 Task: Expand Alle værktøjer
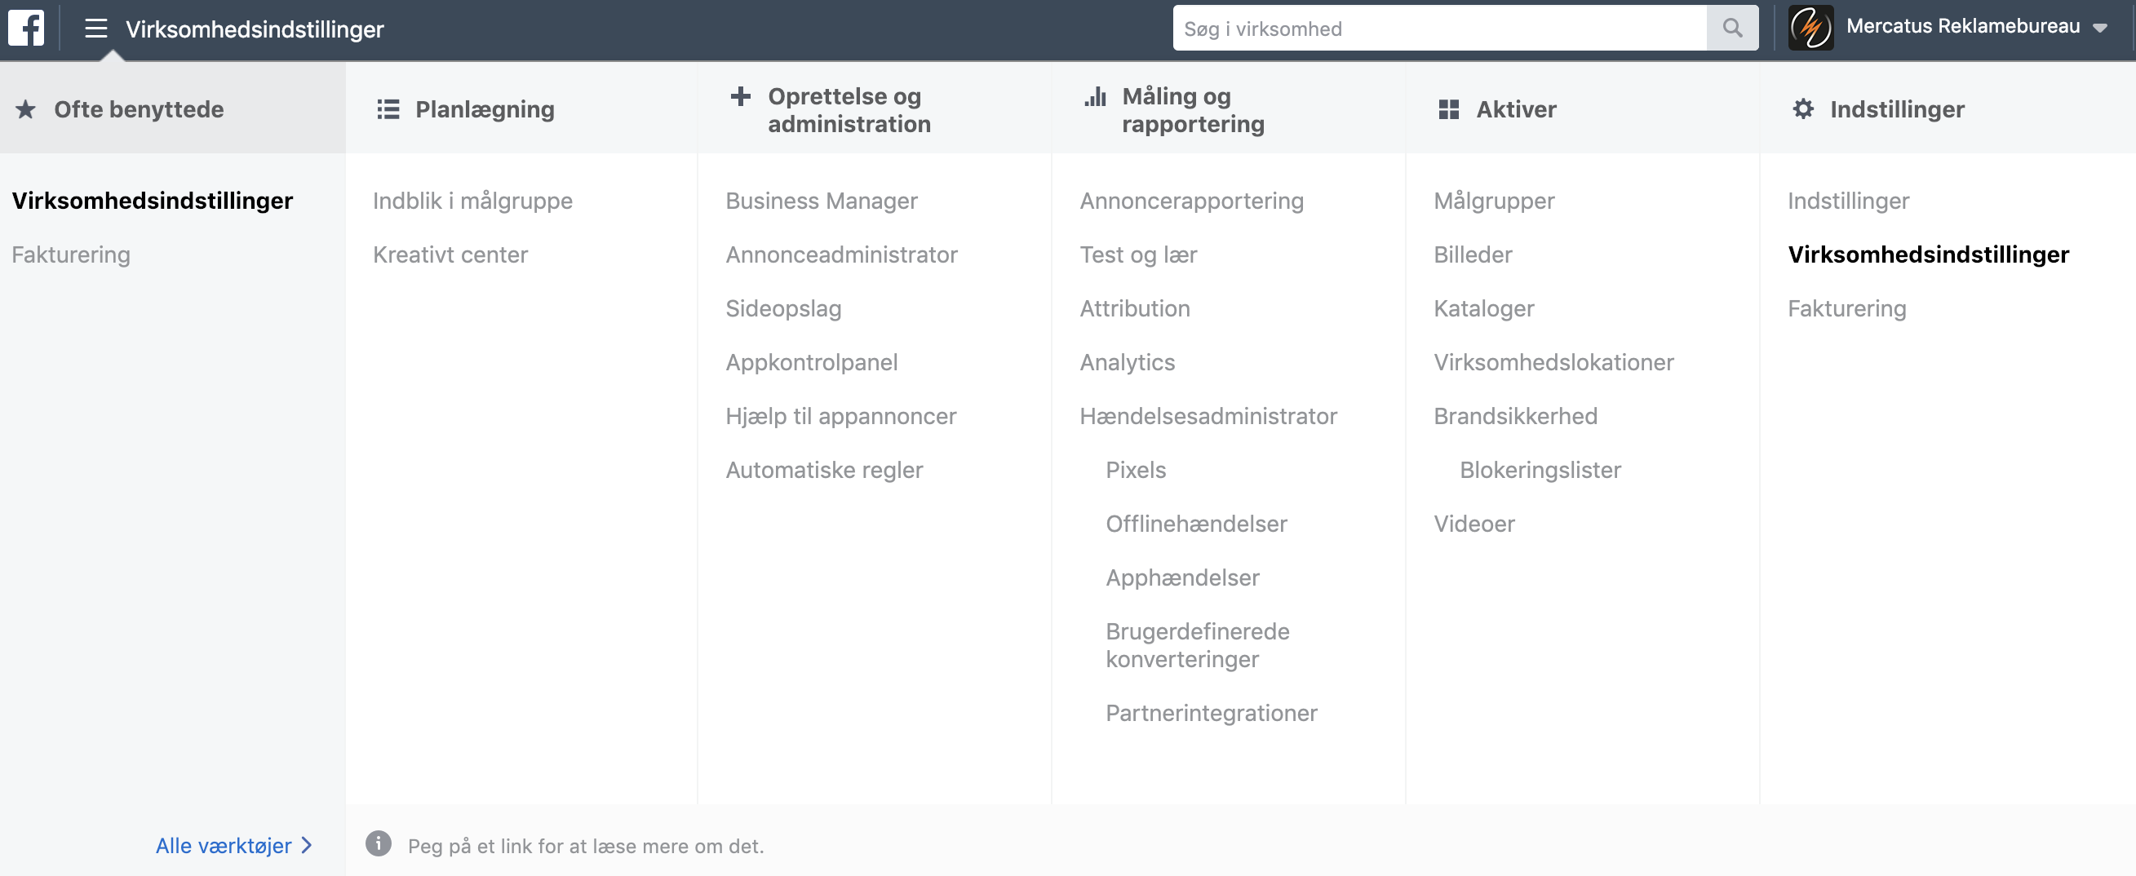tap(224, 845)
